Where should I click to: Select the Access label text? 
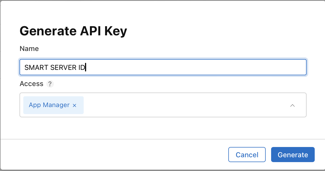31,84
